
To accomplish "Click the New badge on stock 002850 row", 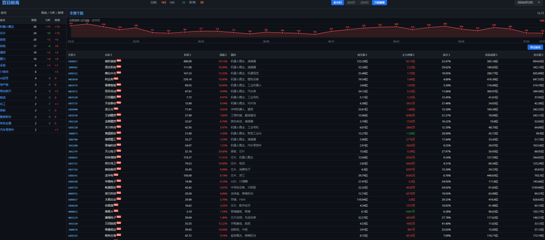I will 117,79.
